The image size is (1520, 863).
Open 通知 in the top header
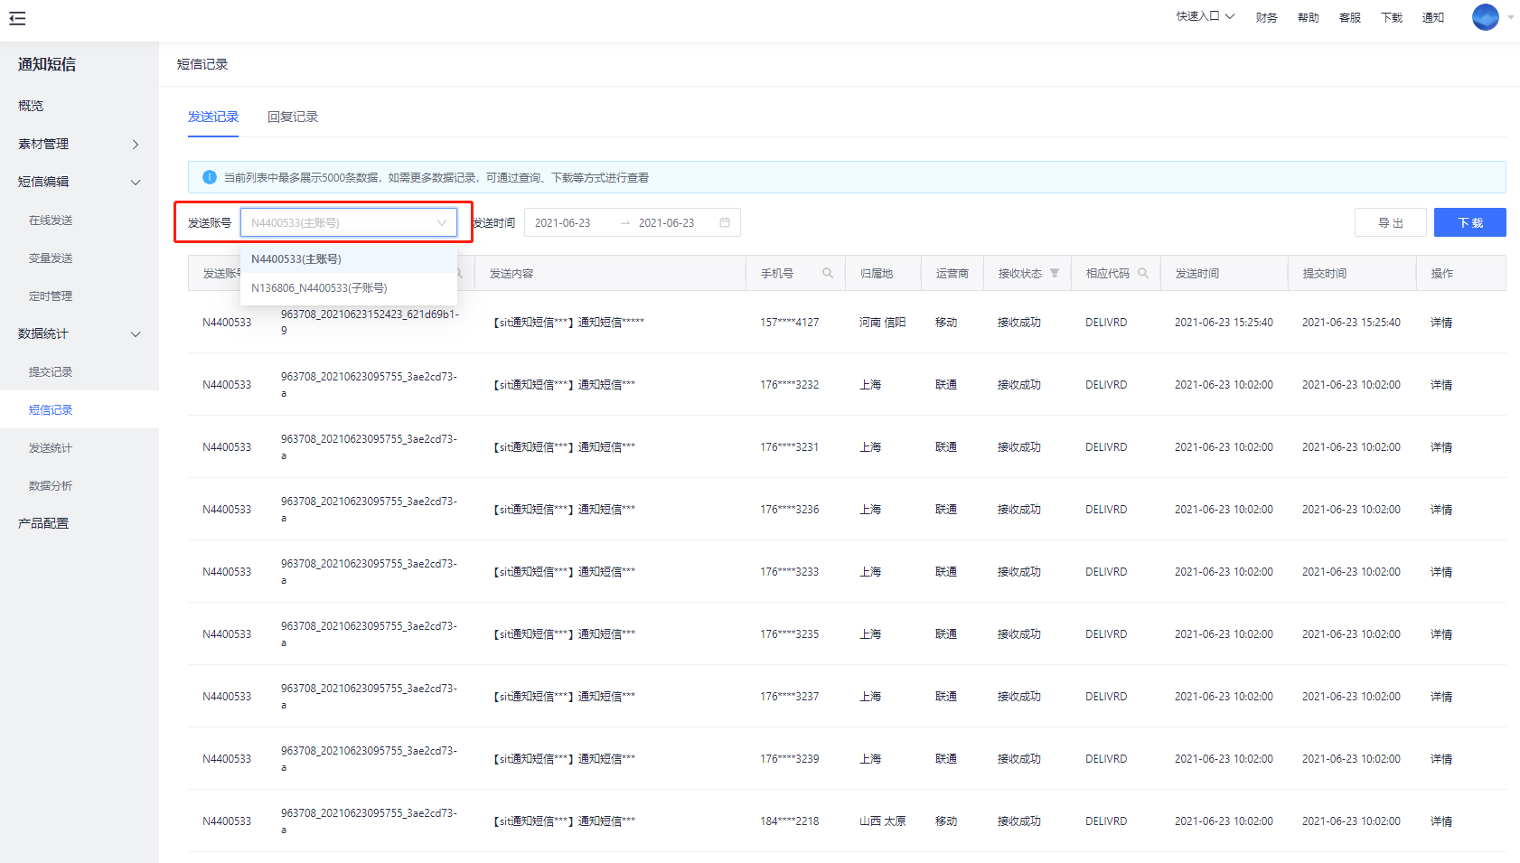point(1432,17)
